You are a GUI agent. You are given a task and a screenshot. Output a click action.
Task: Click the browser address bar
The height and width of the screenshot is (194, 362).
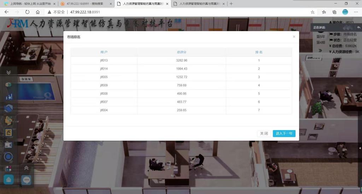pyautogui.click(x=177, y=12)
